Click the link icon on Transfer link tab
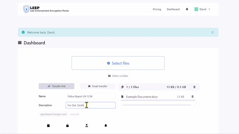 click(49, 86)
